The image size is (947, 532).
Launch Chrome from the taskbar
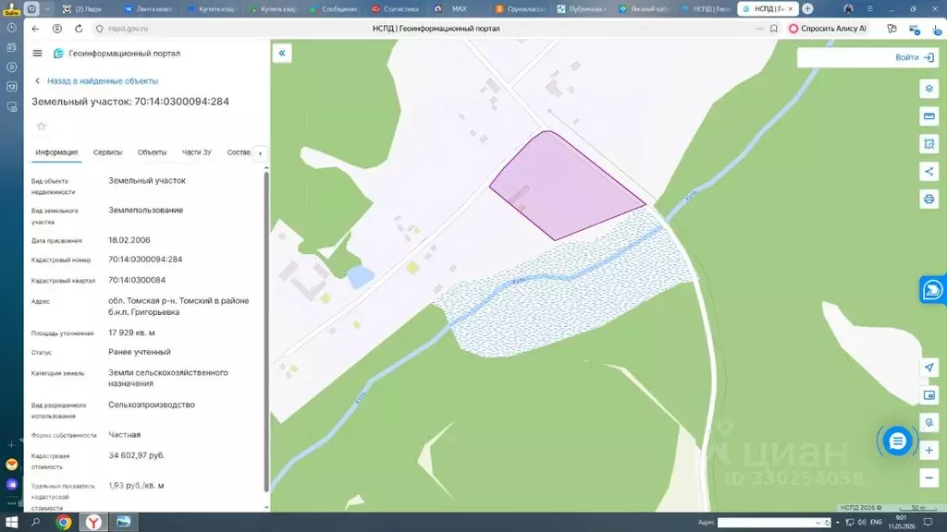click(x=64, y=522)
